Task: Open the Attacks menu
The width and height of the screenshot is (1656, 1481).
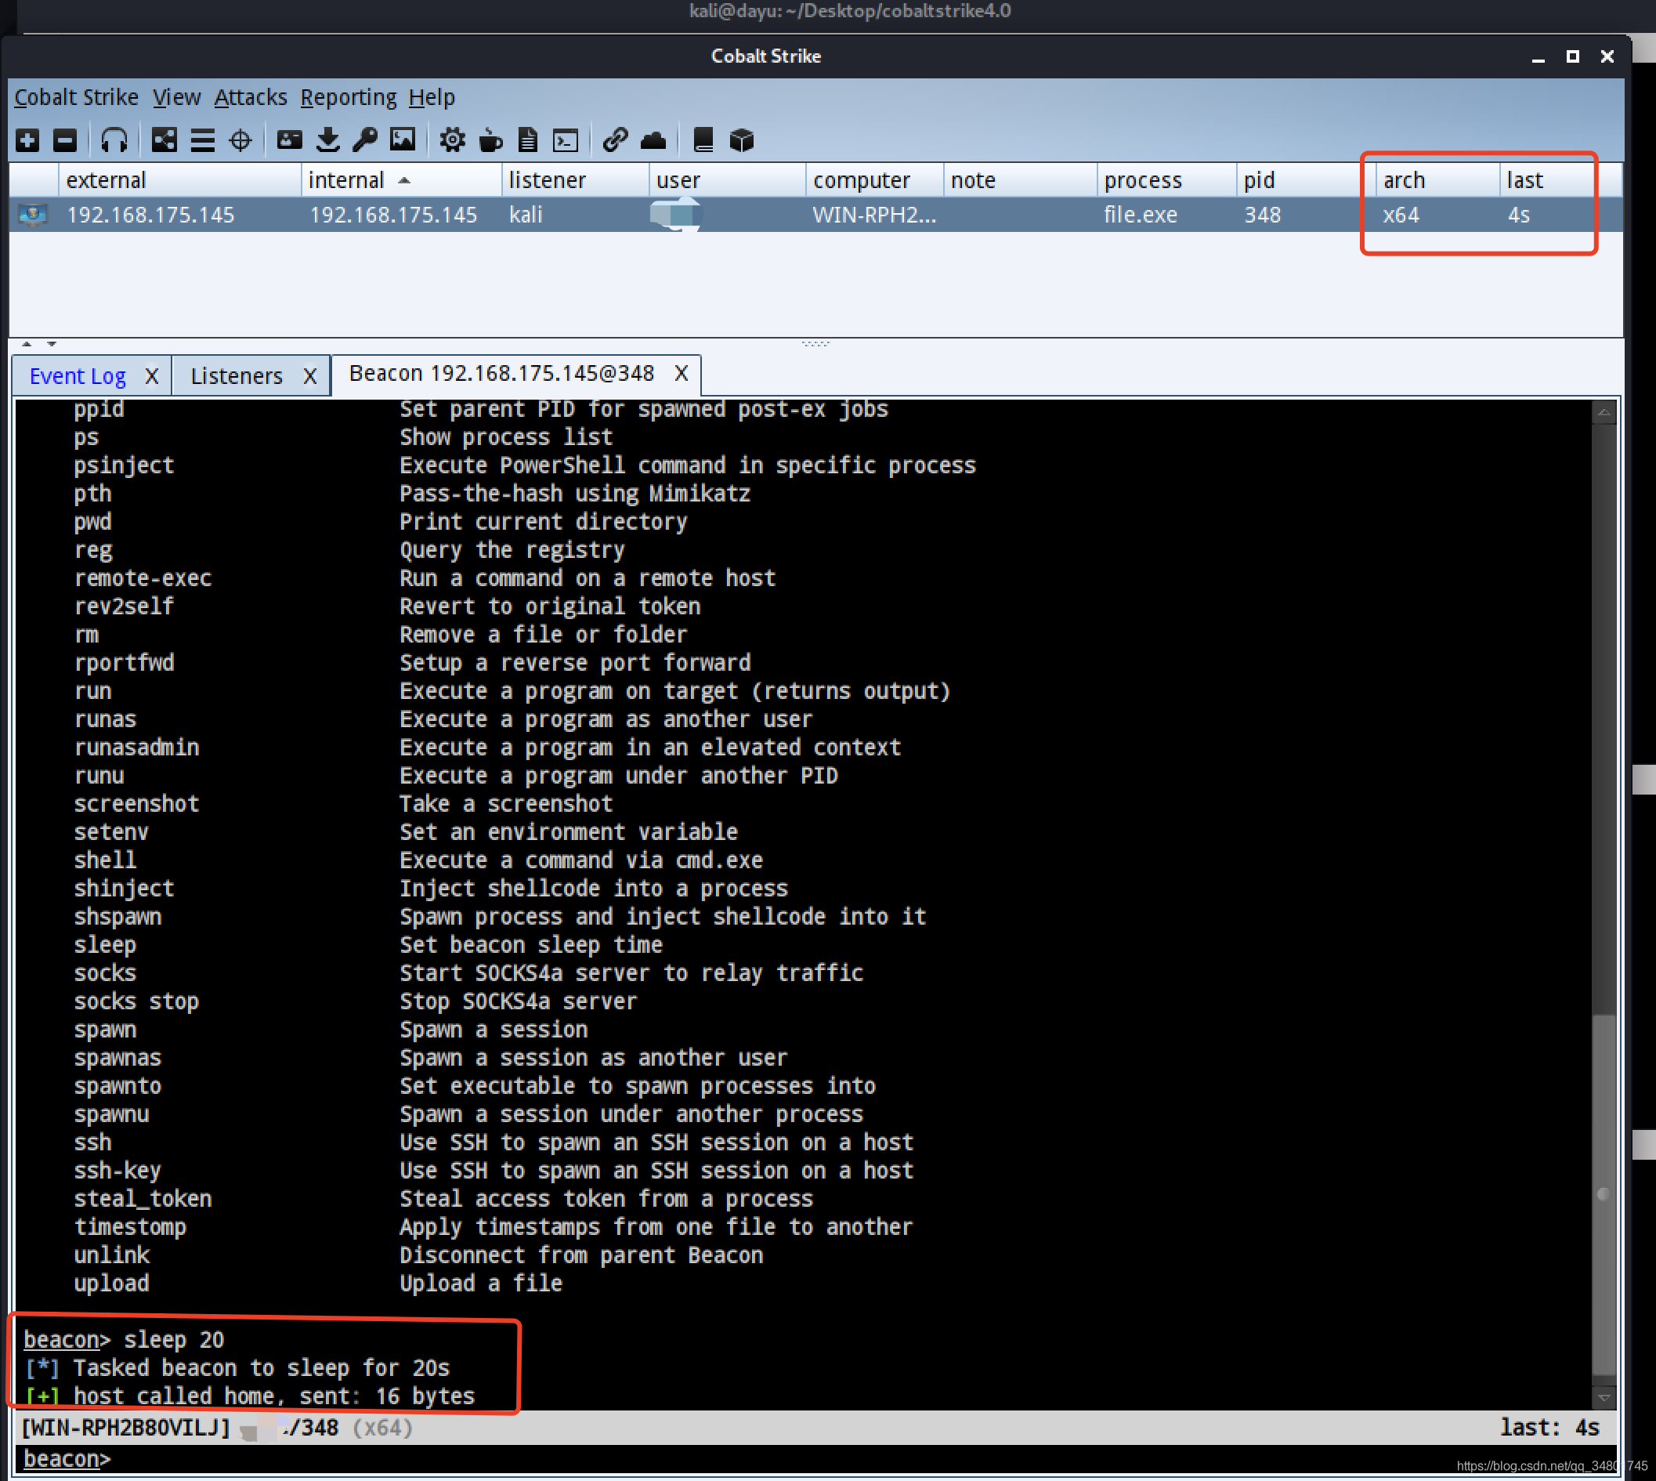Action: point(251,98)
